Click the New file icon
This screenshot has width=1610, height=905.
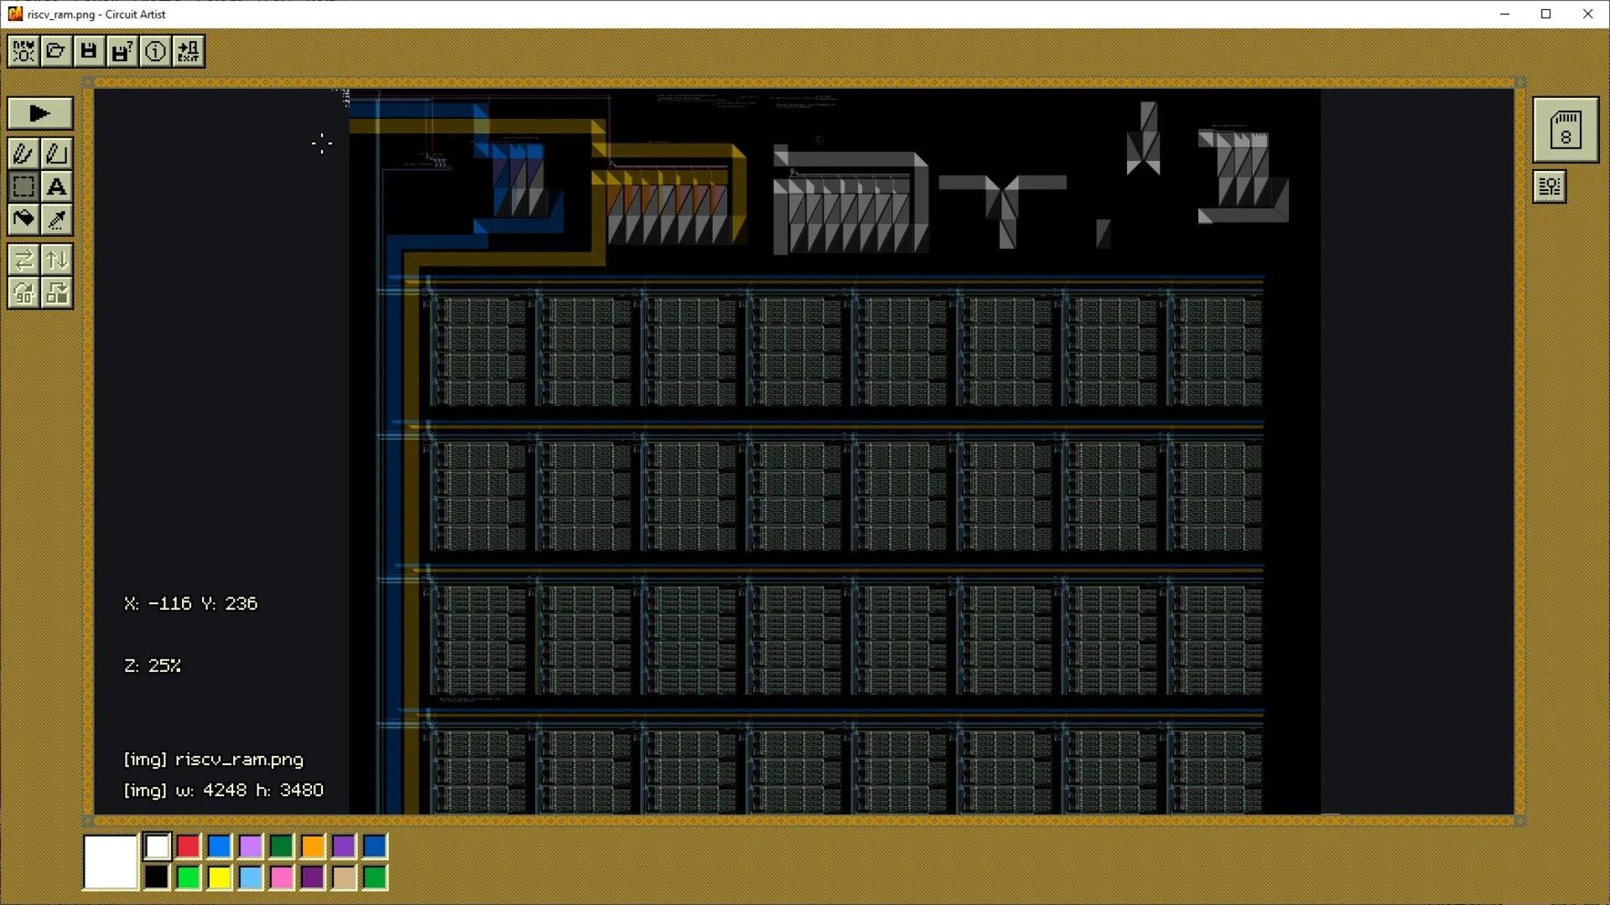coord(23,51)
